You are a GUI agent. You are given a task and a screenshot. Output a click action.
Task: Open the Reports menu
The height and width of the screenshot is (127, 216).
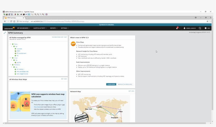coord(53,28)
